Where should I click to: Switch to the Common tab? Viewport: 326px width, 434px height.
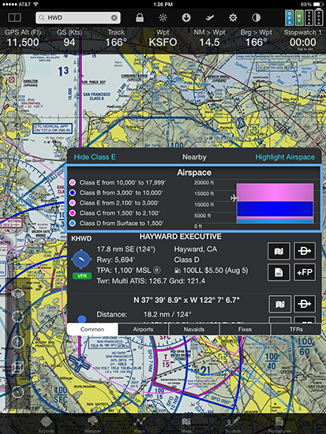(92, 329)
